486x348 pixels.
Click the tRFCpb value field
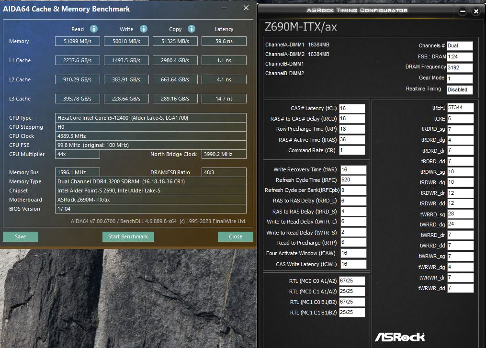[353, 190]
